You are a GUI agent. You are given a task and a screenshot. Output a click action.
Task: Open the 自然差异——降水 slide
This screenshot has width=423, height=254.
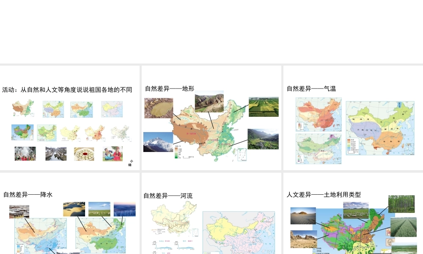point(70,213)
